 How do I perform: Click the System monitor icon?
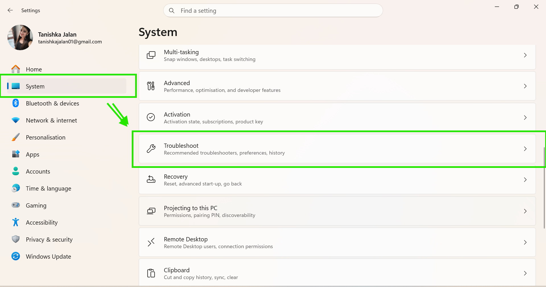coord(16,86)
